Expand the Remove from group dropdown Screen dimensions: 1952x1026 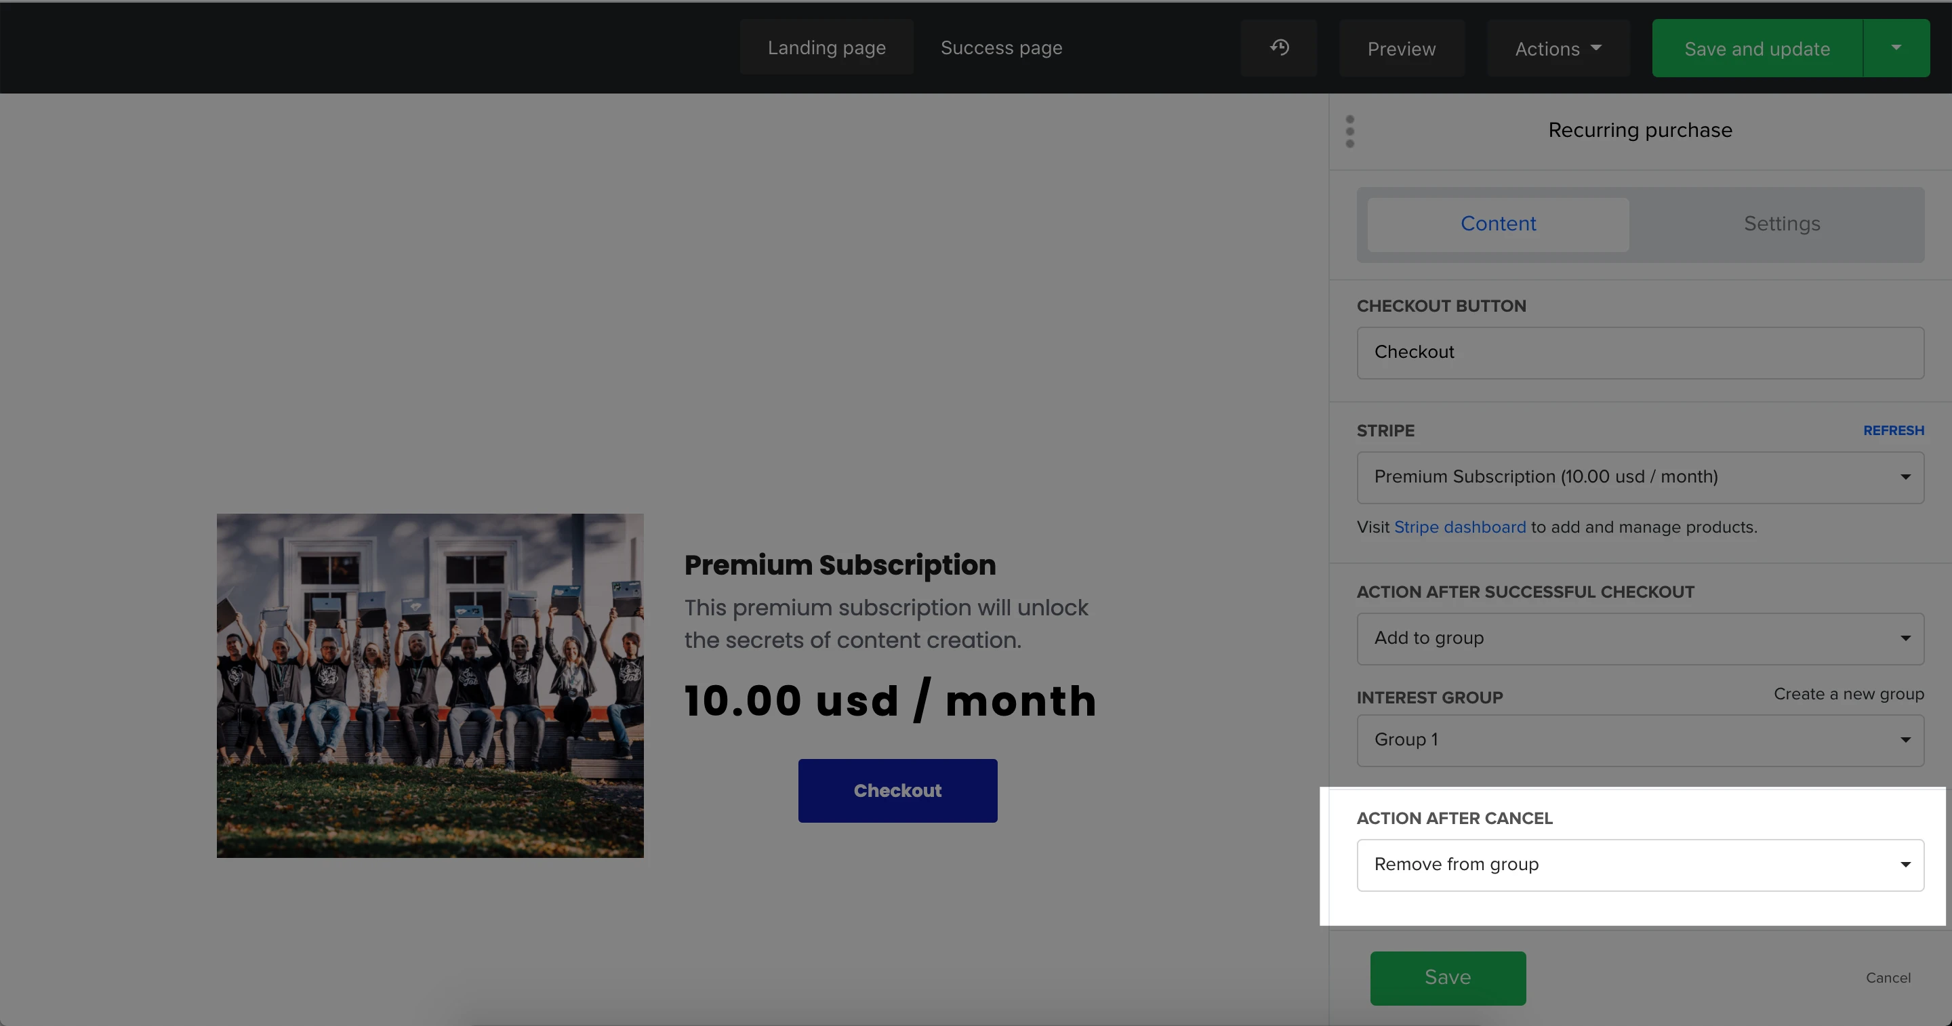pos(1640,865)
